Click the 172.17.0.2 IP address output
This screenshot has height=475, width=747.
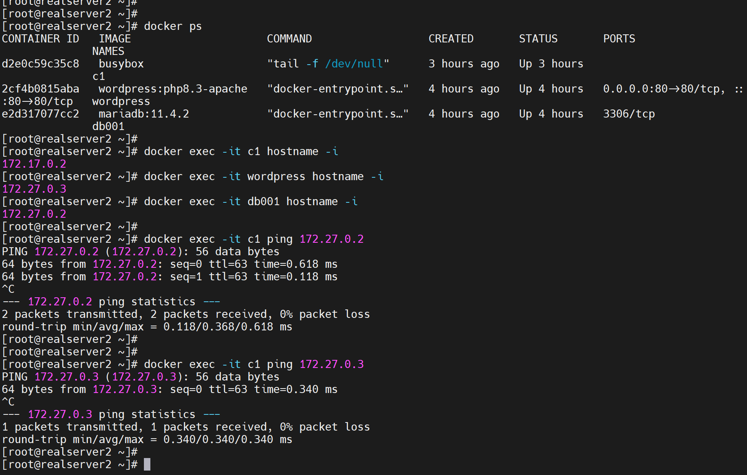[34, 164]
